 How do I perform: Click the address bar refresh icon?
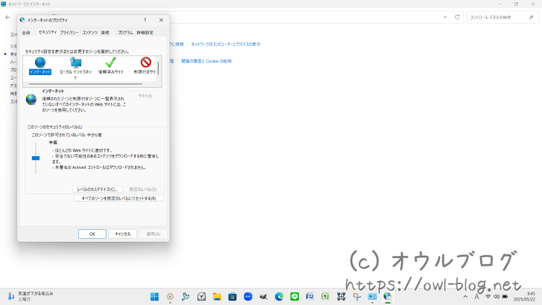point(457,16)
